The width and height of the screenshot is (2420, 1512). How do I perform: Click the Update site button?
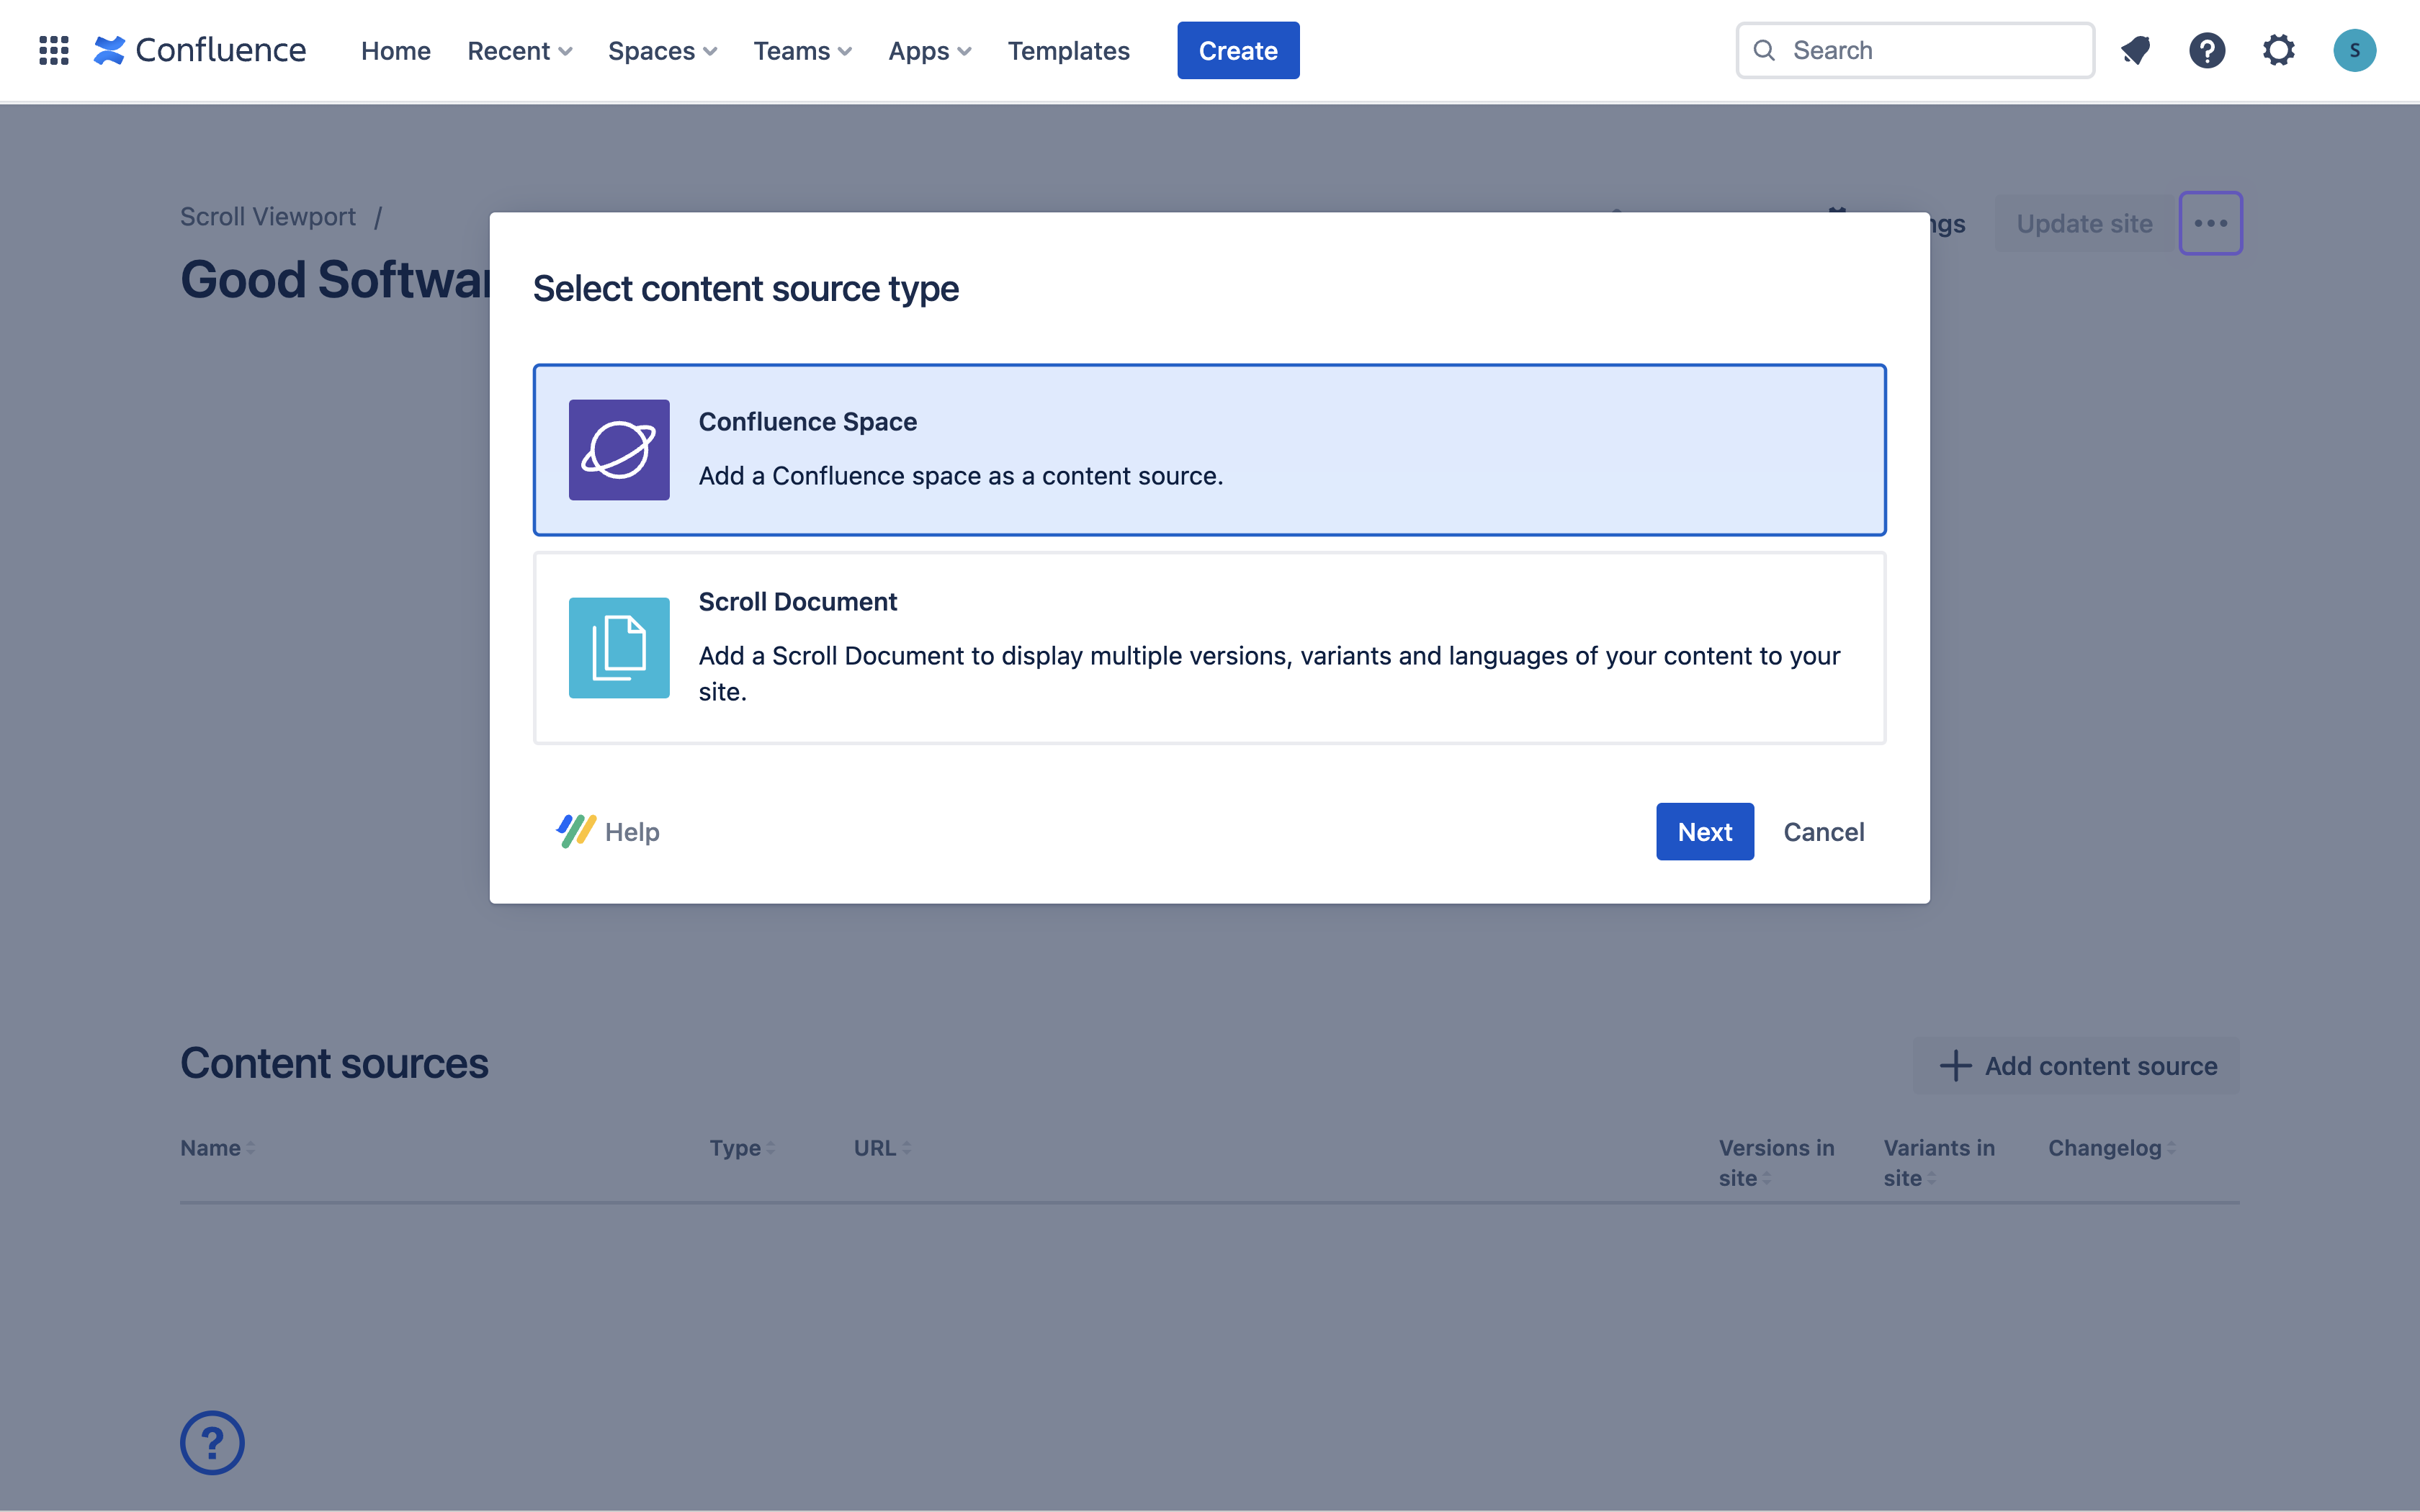pos(2084,223)
